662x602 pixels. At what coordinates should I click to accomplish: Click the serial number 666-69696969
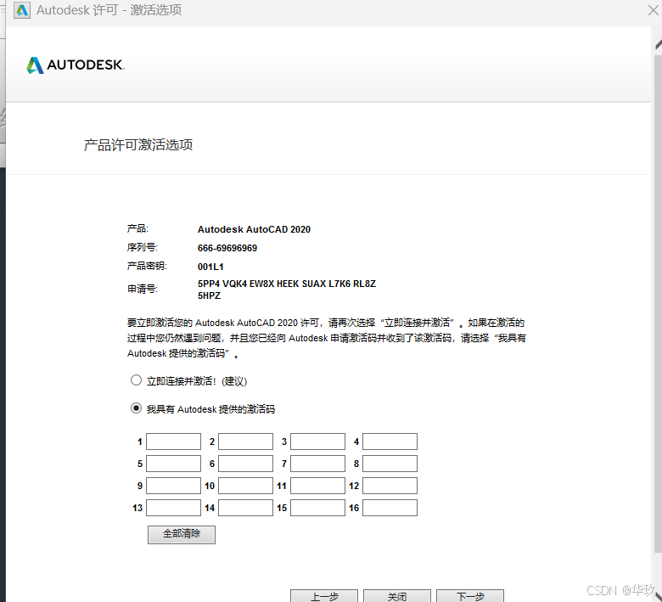click(227, 248)
